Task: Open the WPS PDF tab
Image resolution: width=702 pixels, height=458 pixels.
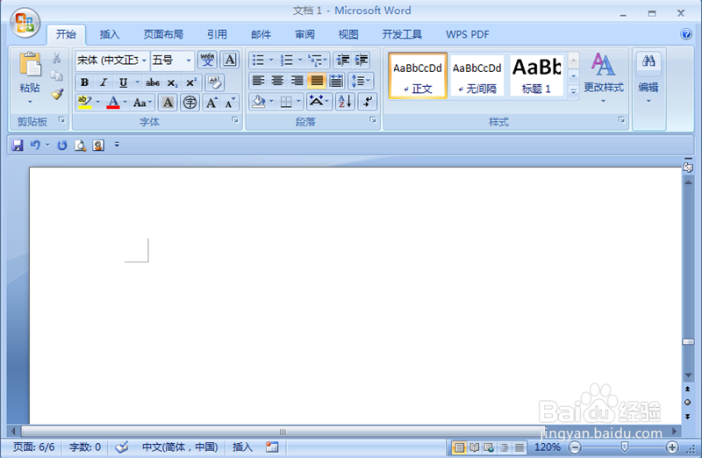Action: [468, 34]
